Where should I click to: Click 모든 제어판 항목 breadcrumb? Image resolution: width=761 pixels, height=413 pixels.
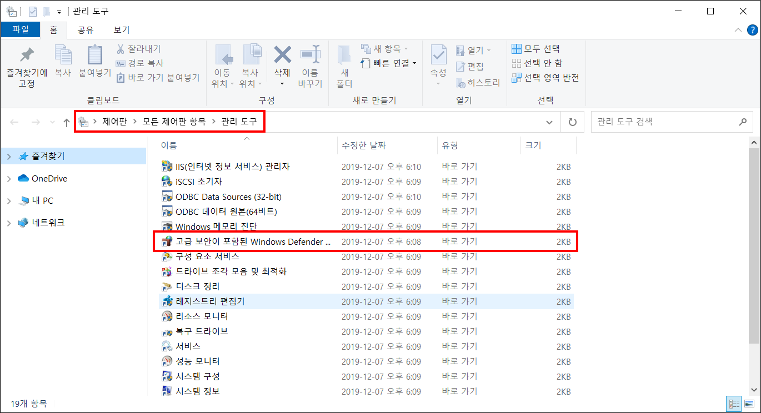pos(174,122)
